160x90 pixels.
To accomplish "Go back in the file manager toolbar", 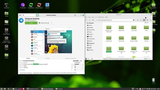I will point(86,20).
